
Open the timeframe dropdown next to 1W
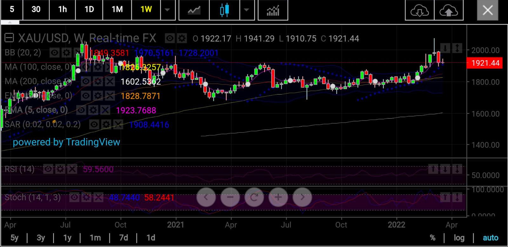(167, 10)
